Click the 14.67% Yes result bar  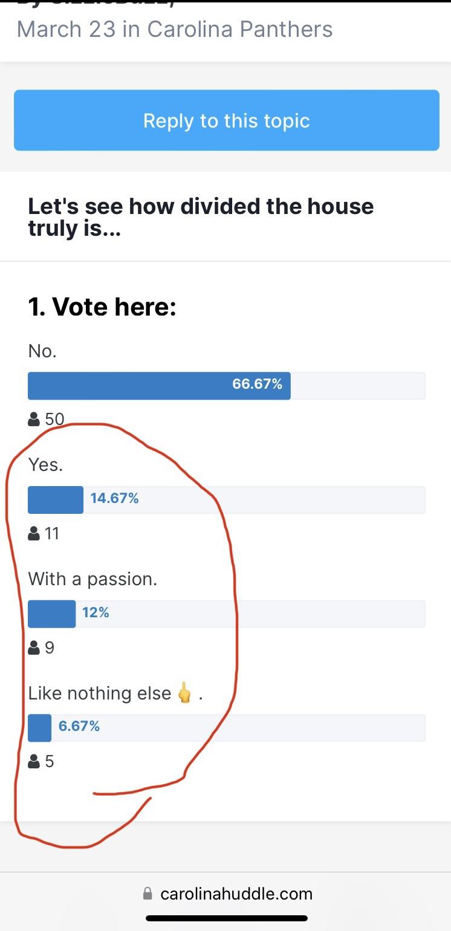point(226,500)
